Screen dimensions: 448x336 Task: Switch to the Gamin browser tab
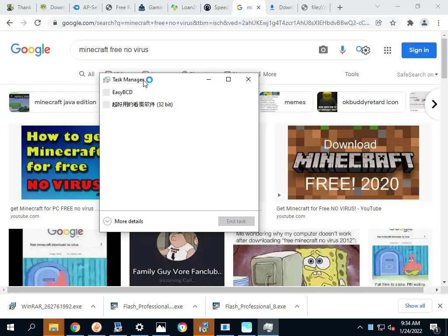(x=151, y=7)
